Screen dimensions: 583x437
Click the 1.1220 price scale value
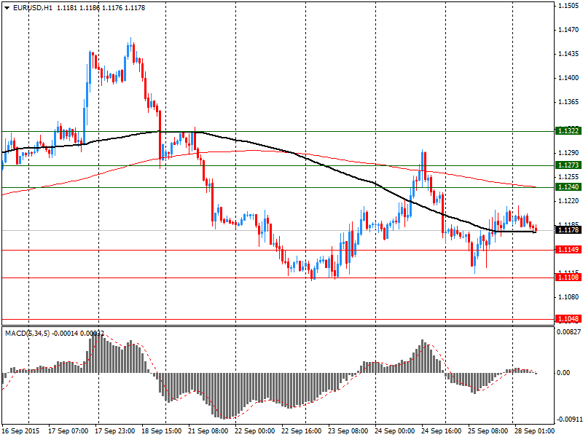(568, 201)
